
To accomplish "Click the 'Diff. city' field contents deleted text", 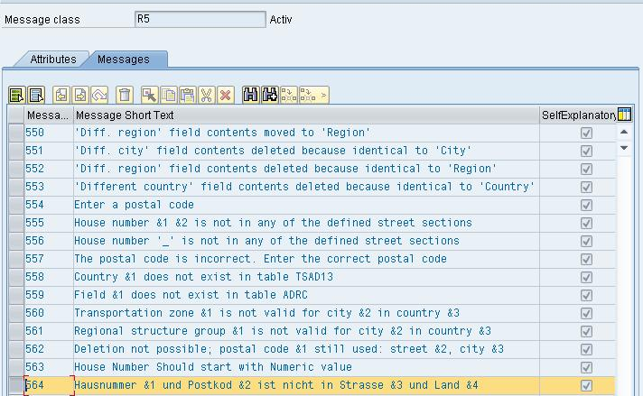I will click(x=273, y=151).
